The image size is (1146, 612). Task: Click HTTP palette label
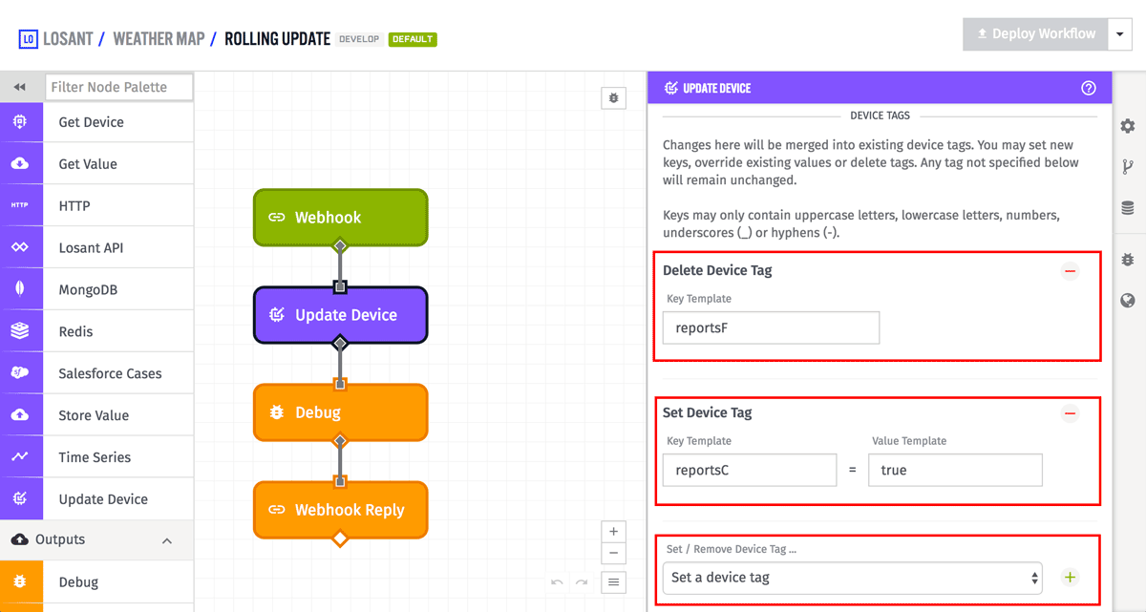coord(74,206)
